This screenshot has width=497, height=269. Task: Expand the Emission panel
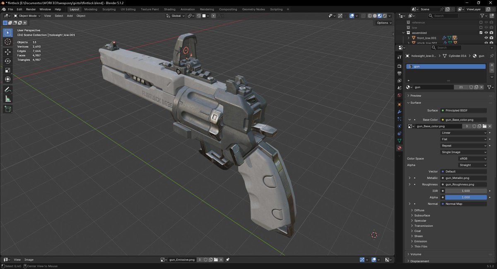pyautogui.click(x=420, y=241)
